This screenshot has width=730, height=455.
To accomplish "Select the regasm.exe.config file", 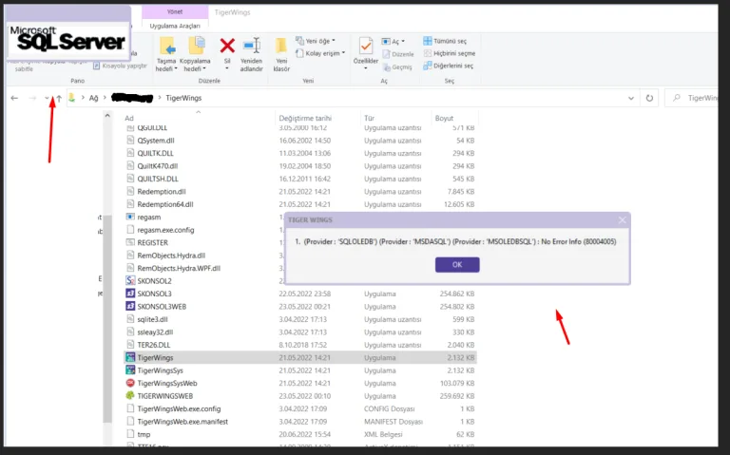I will tap(165, 230).
